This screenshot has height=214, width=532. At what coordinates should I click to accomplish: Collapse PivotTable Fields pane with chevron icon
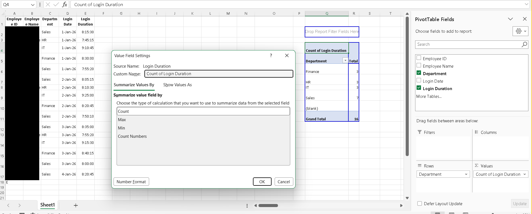point(510,19)
